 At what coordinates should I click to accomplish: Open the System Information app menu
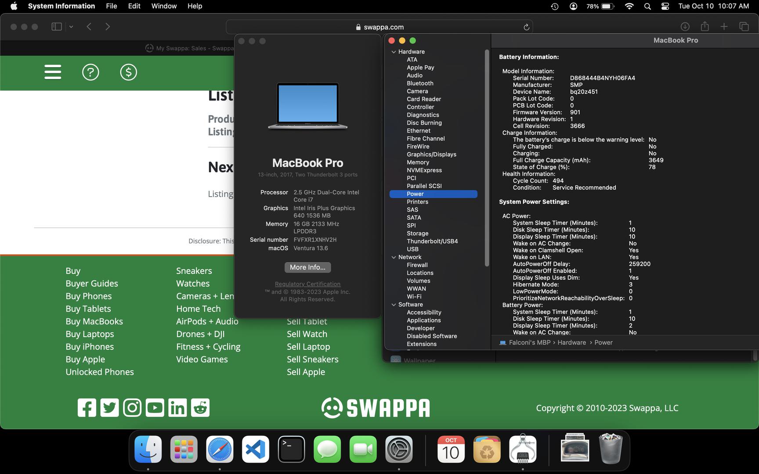point(61,6)
